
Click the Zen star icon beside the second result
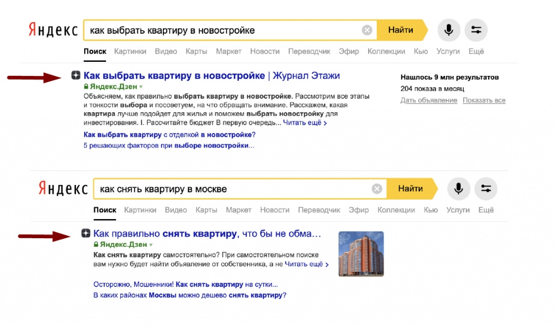click(85, 234)
